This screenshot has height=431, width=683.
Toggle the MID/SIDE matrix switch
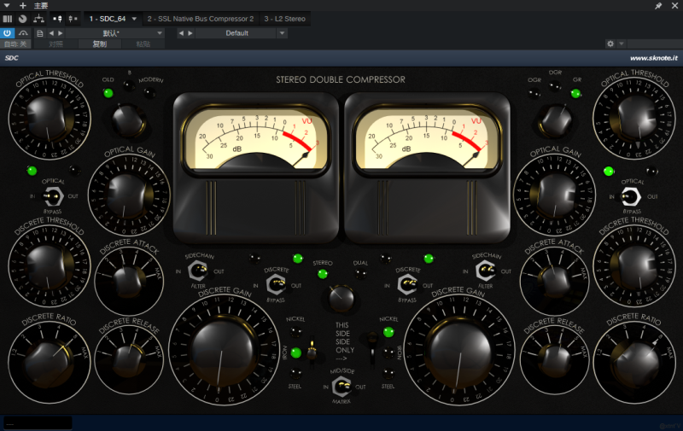click(342, 386)
